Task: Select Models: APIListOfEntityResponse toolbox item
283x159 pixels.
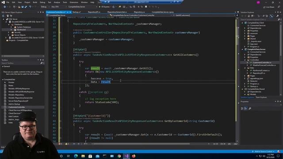Action: point(21,92)
